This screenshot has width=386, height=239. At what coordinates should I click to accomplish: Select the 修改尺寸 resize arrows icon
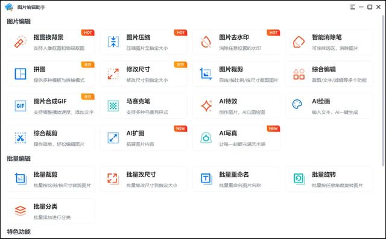coord(113,73)
